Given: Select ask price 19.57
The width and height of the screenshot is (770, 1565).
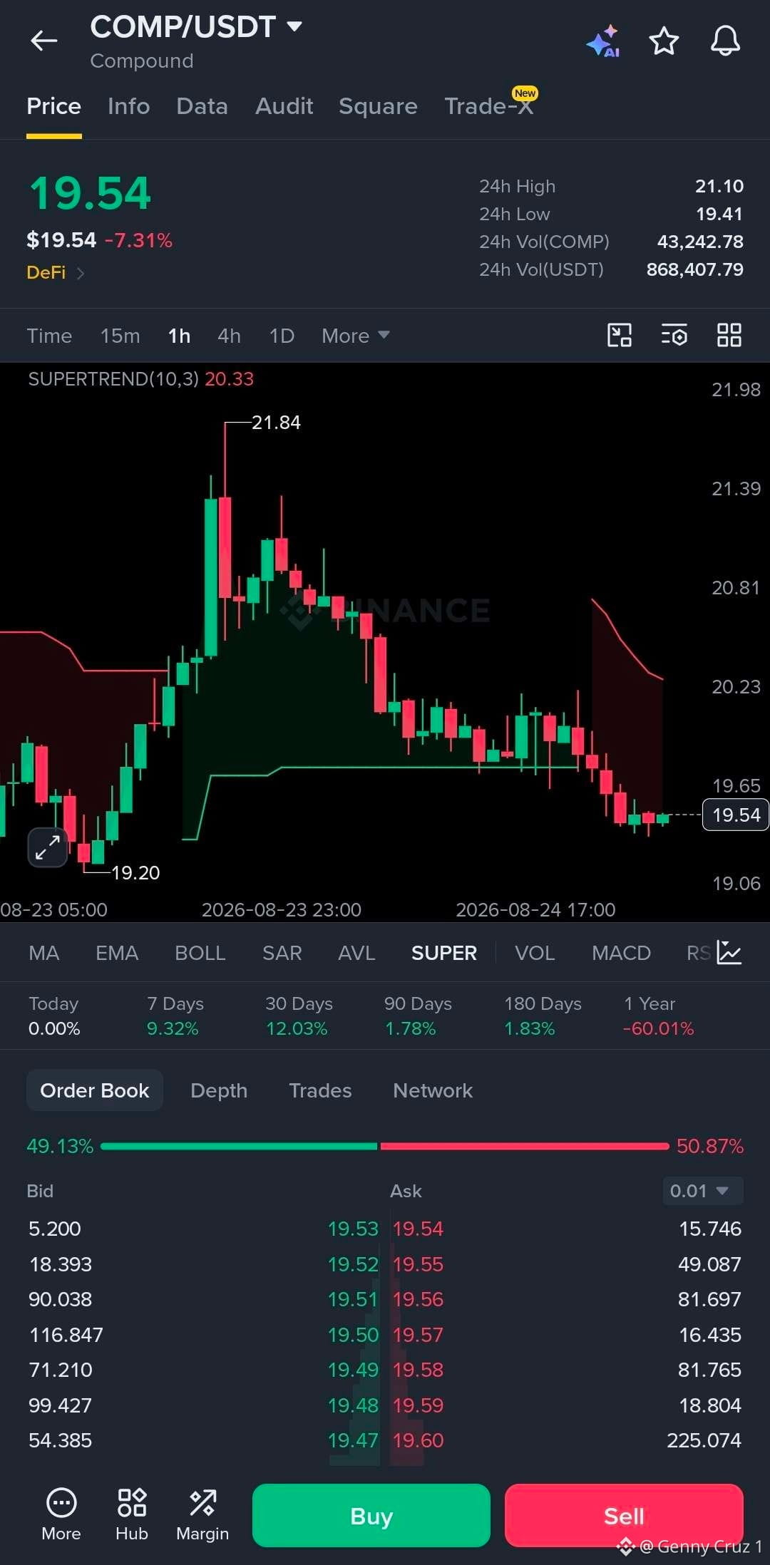Looking at the screenshot, I should [x=418, y=1335].
